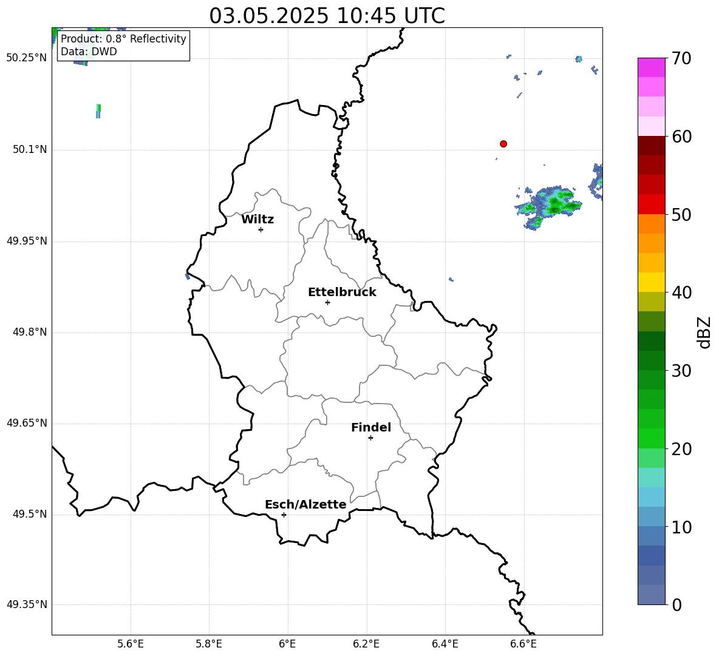Click the cross marker below Ettelbruck
Image resolution: width=719 pixels, height=656 pixels.
(x=327, y=302)
